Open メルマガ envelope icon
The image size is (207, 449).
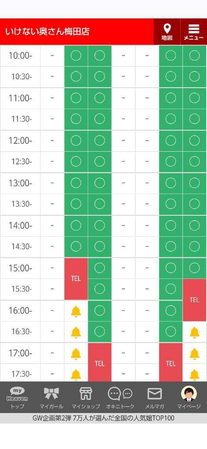(x=155, y=397)
